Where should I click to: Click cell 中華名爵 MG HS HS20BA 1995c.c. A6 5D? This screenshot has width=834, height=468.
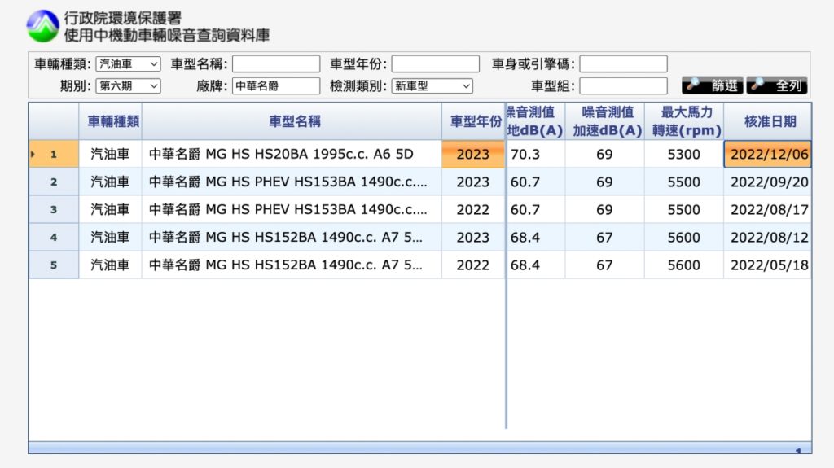pos(292,154)
